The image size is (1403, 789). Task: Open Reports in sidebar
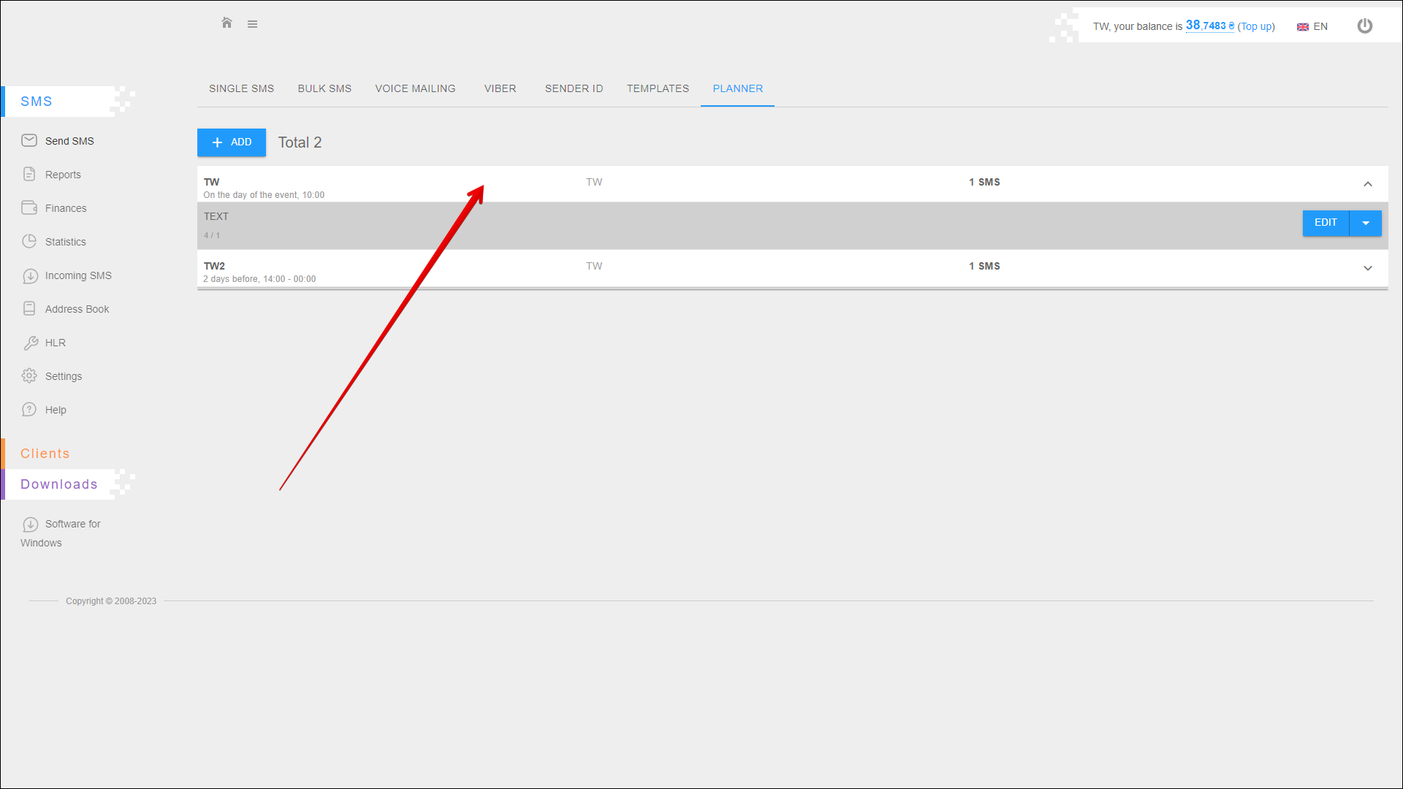pos(63,175)
